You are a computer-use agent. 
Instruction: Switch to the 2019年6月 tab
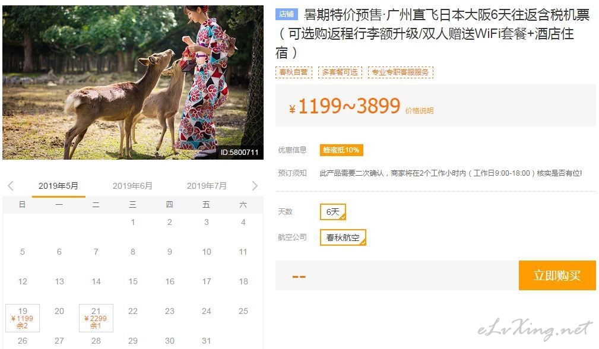(x=132, y=186)
